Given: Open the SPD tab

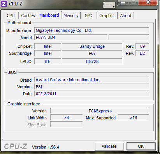Looking at the screenshot, I should pos(89,16).
